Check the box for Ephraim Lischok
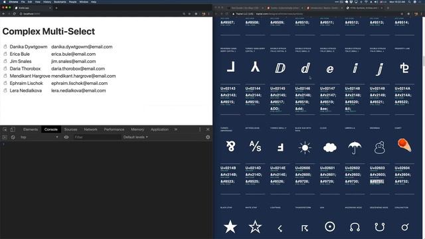The width and height of the screenshot is (425, 239). tap(5, 83)
